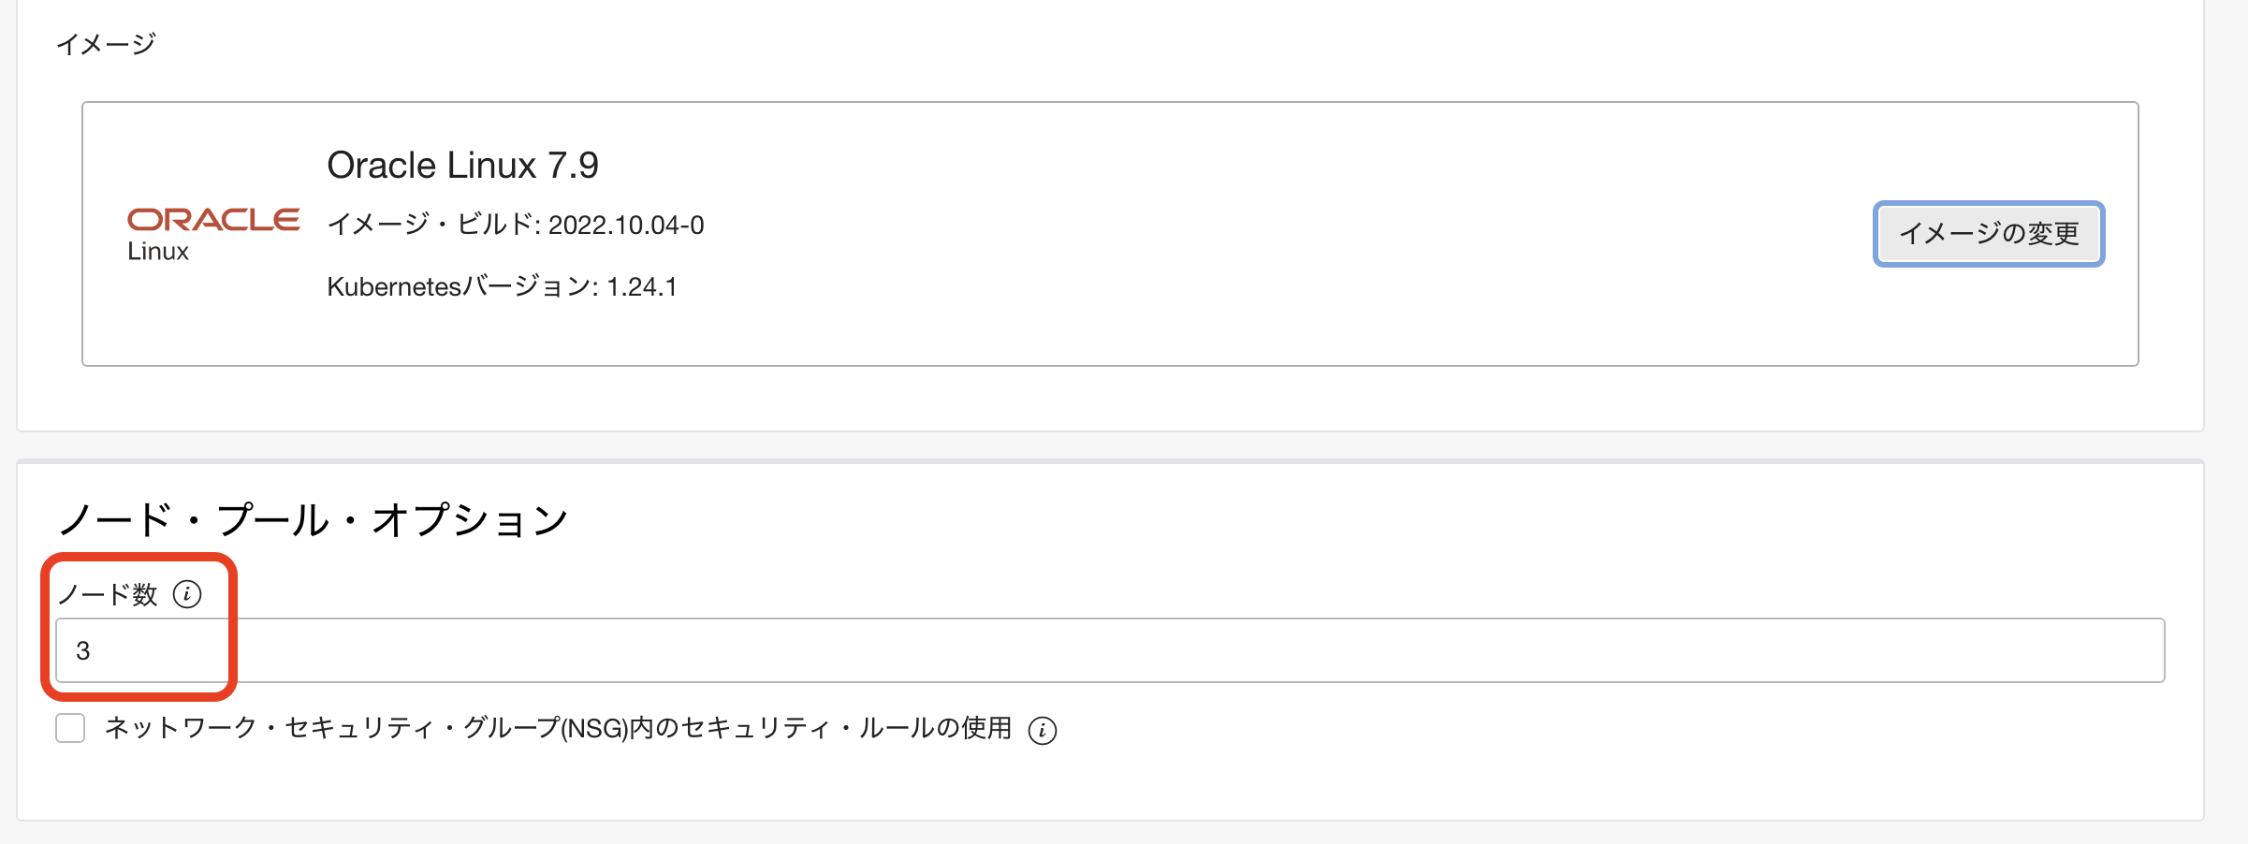
Task: Click the Kubernetes version value 1.24.1
Action: pyautogui.click(x=642, y=286)
